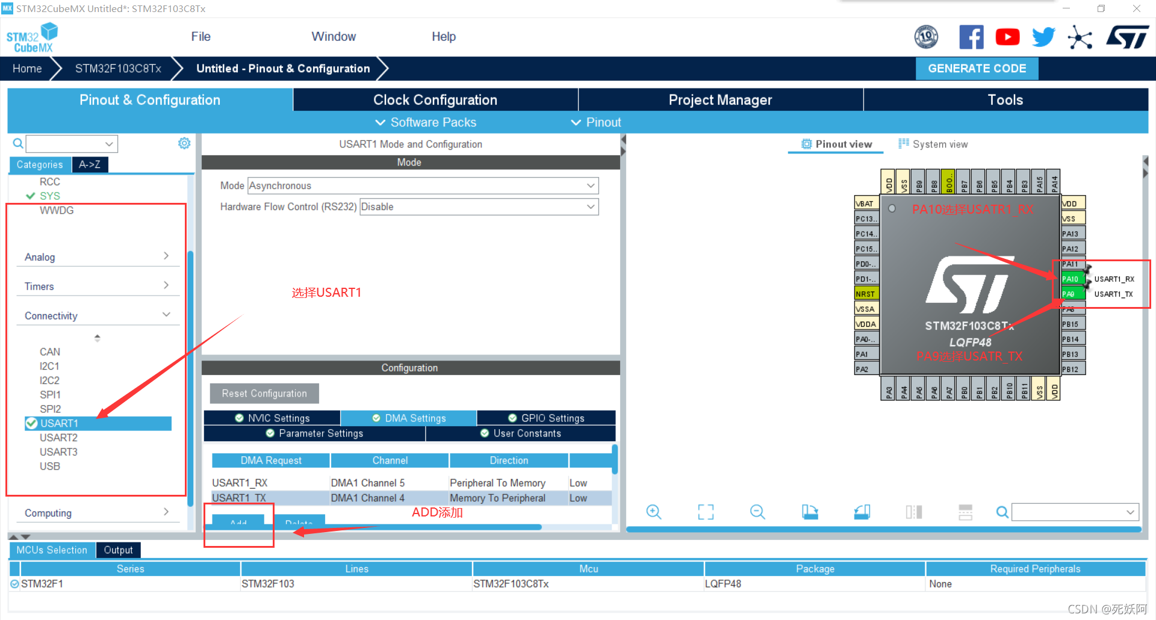
Task: Switch to System view
Action: pyautogui.click(x=933, y=144)
